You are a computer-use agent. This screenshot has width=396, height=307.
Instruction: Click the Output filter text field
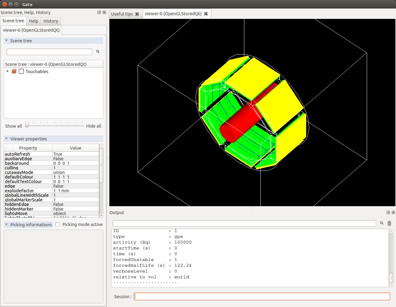point(244,223)
